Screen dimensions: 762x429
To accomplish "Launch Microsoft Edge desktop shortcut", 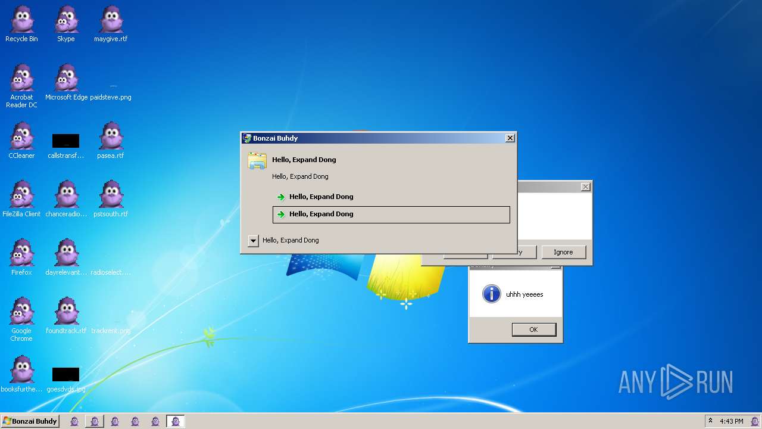I will pyautogui.click(x=66, y=83).
